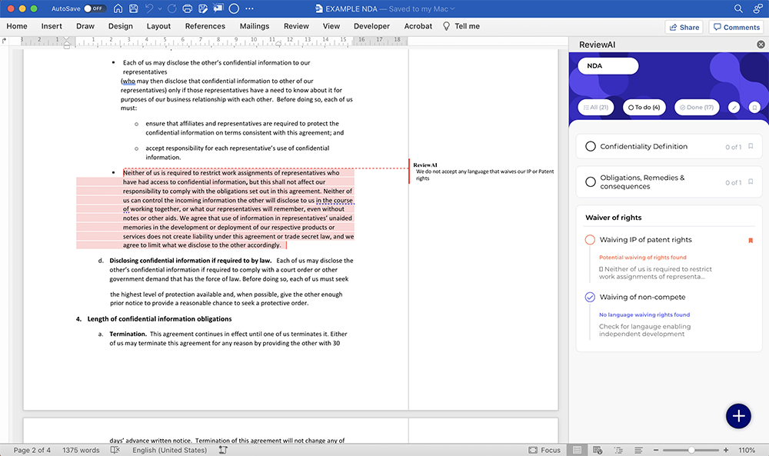Switch to Web Layout view icon
The width and height of the screenshot is (769, 456).
point(598,450)
